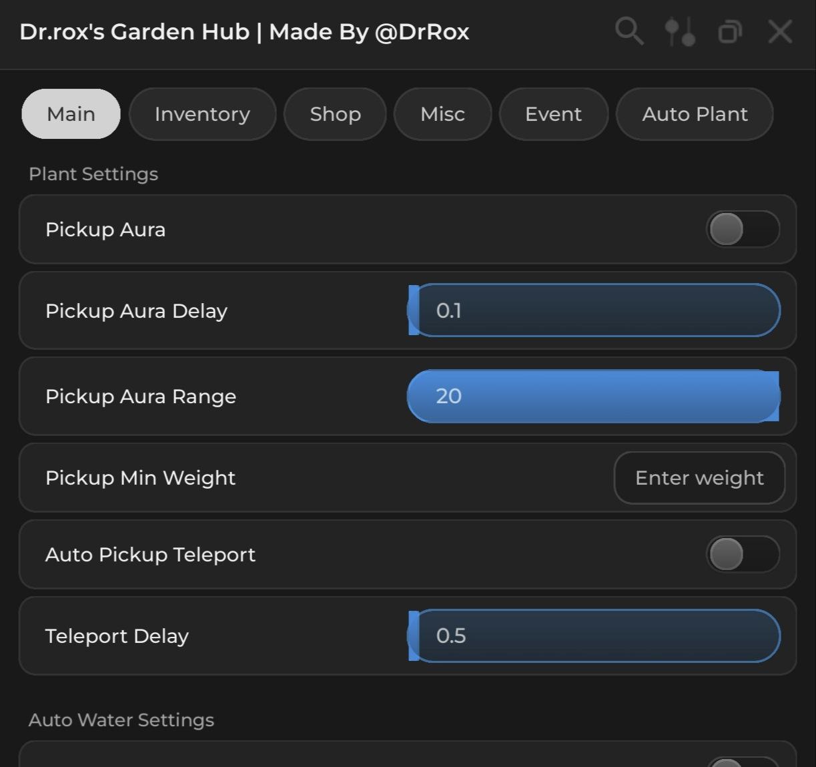Screen dimensions: 816x767
Task: Click the search magnifier icon
Action: 629,31
